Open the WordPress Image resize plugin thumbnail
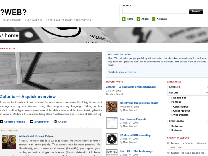The height and width of the screenshot is (156, 208). [x=112, y=107]
